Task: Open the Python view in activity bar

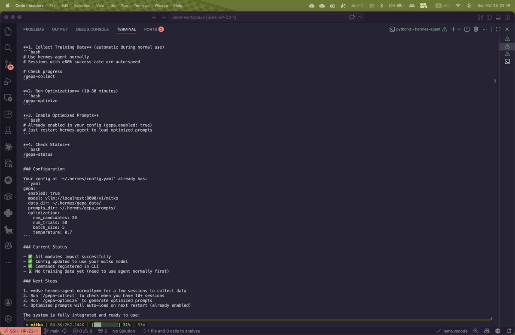Action: pos(8,213)
